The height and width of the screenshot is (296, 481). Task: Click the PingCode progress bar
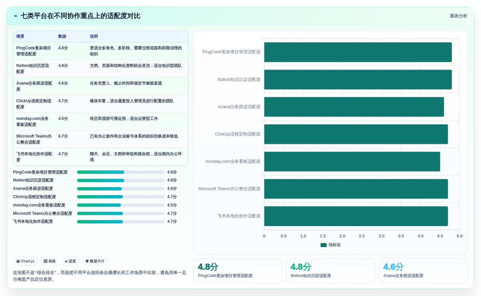[121, 172]
